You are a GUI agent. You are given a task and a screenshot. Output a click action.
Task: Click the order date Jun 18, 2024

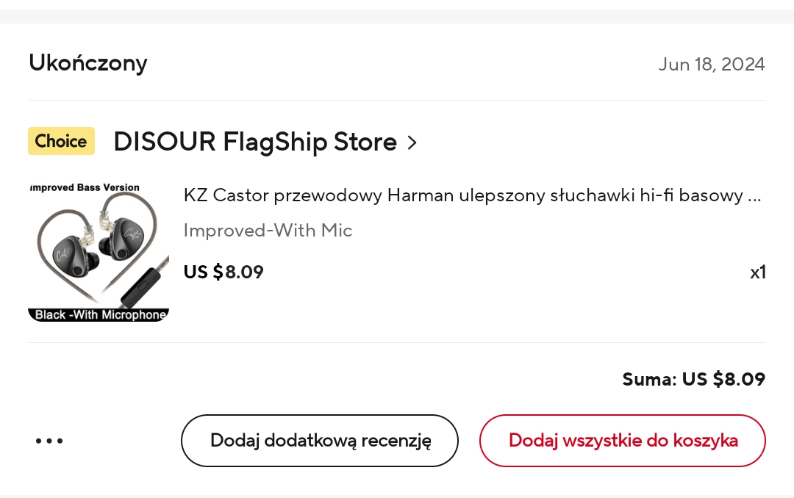click(711, 65)
